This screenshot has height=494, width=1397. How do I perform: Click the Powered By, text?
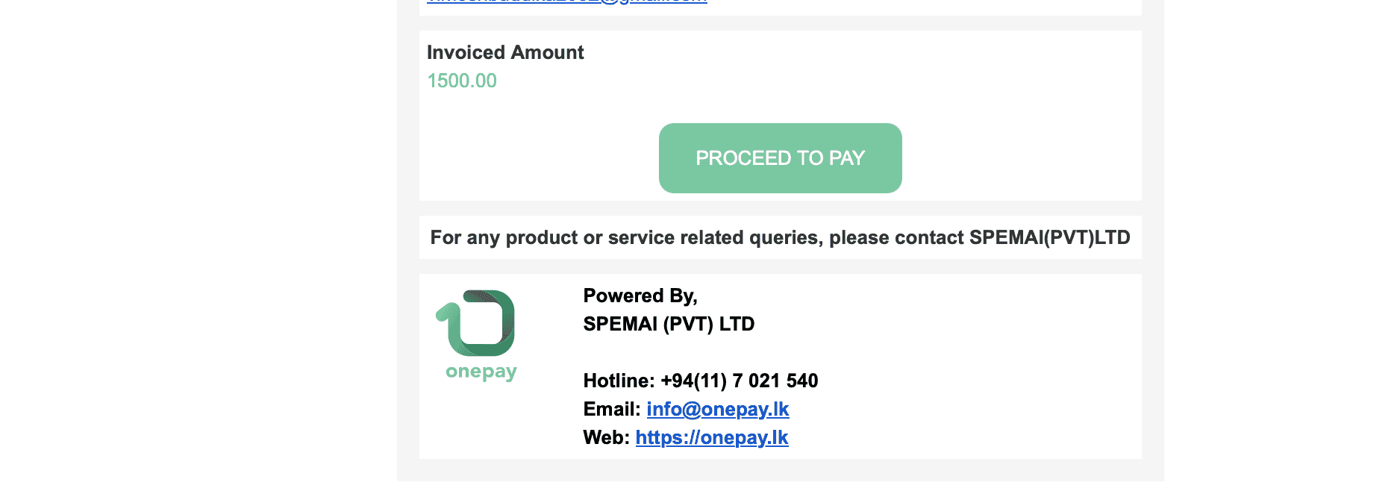[x=640, y=296]
